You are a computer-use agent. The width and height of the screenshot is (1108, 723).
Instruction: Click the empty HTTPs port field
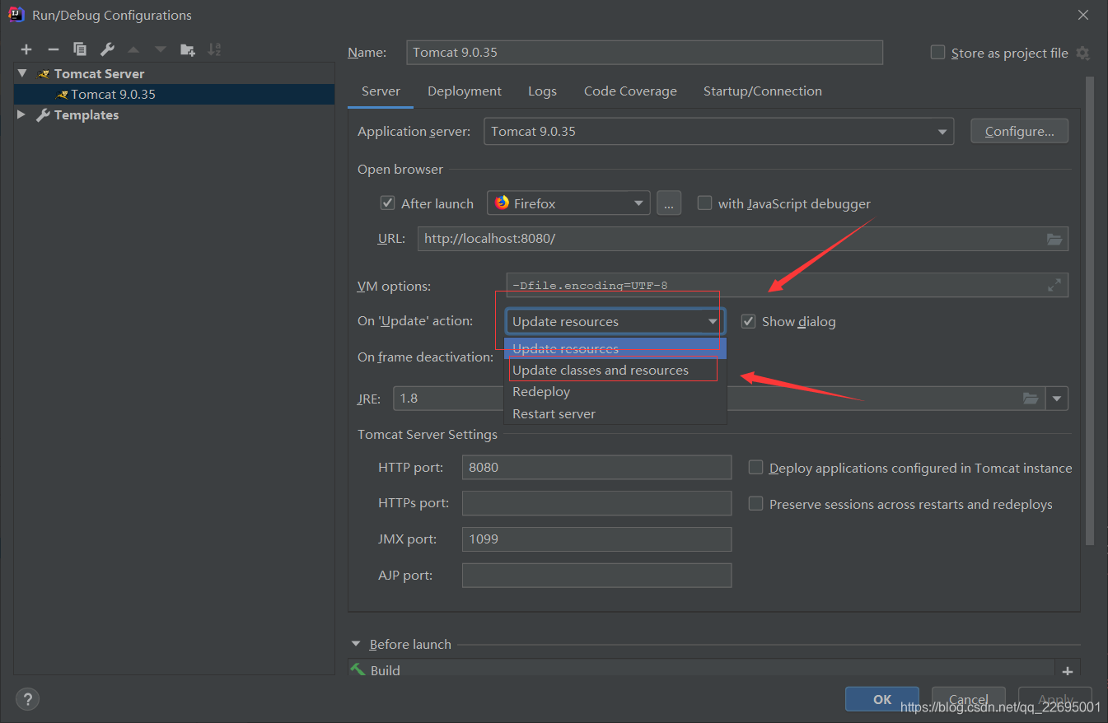tap(596, 503)
